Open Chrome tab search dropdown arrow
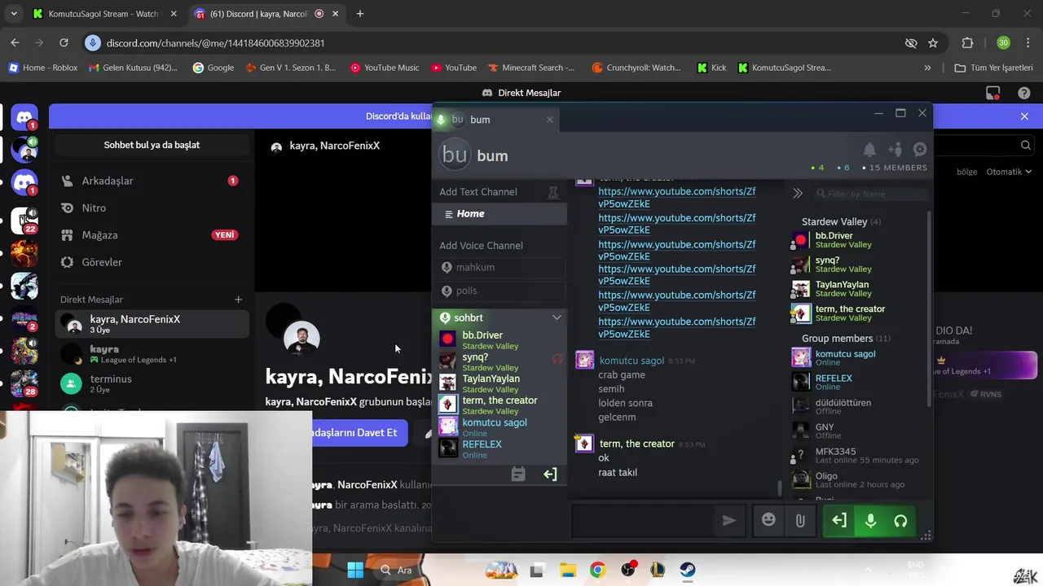The height and width of the screenshot is (586, 1043). 14,14
